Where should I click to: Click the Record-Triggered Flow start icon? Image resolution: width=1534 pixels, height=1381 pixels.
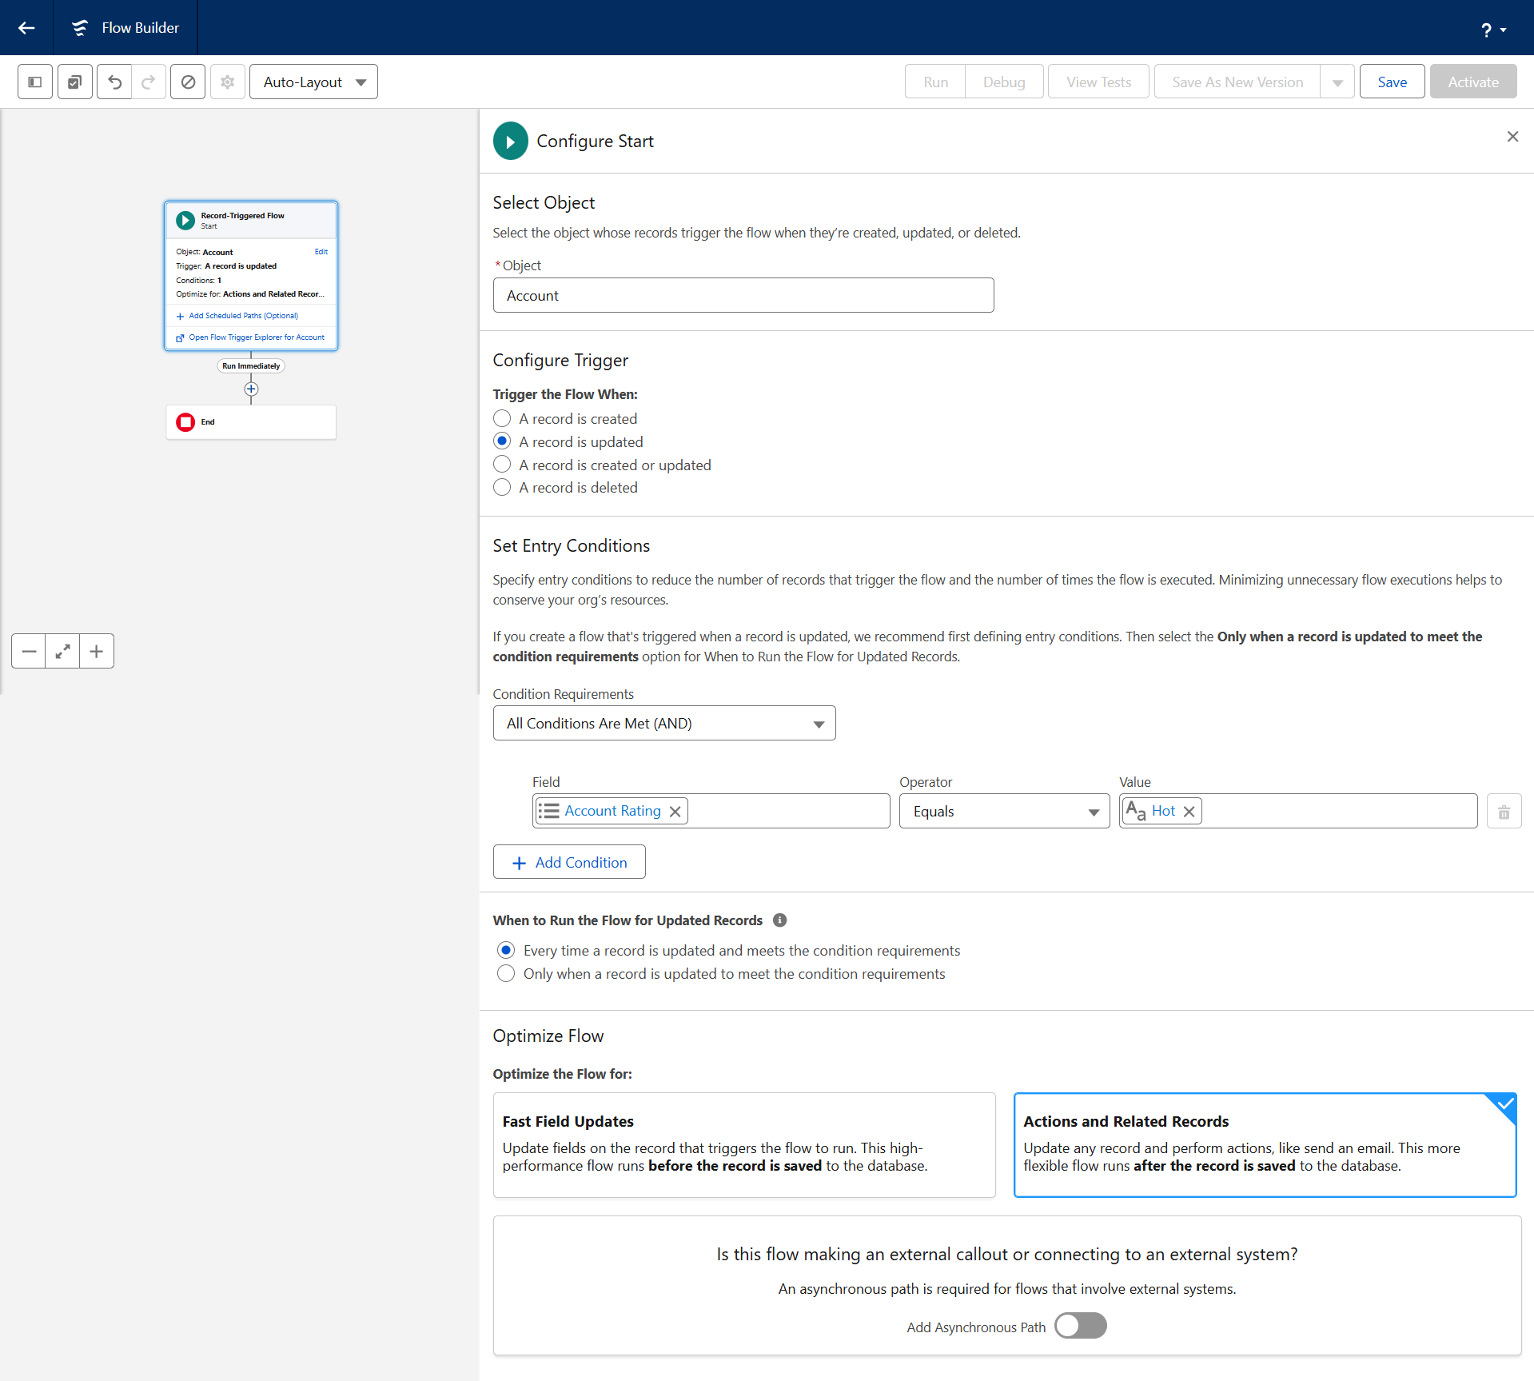185,220
